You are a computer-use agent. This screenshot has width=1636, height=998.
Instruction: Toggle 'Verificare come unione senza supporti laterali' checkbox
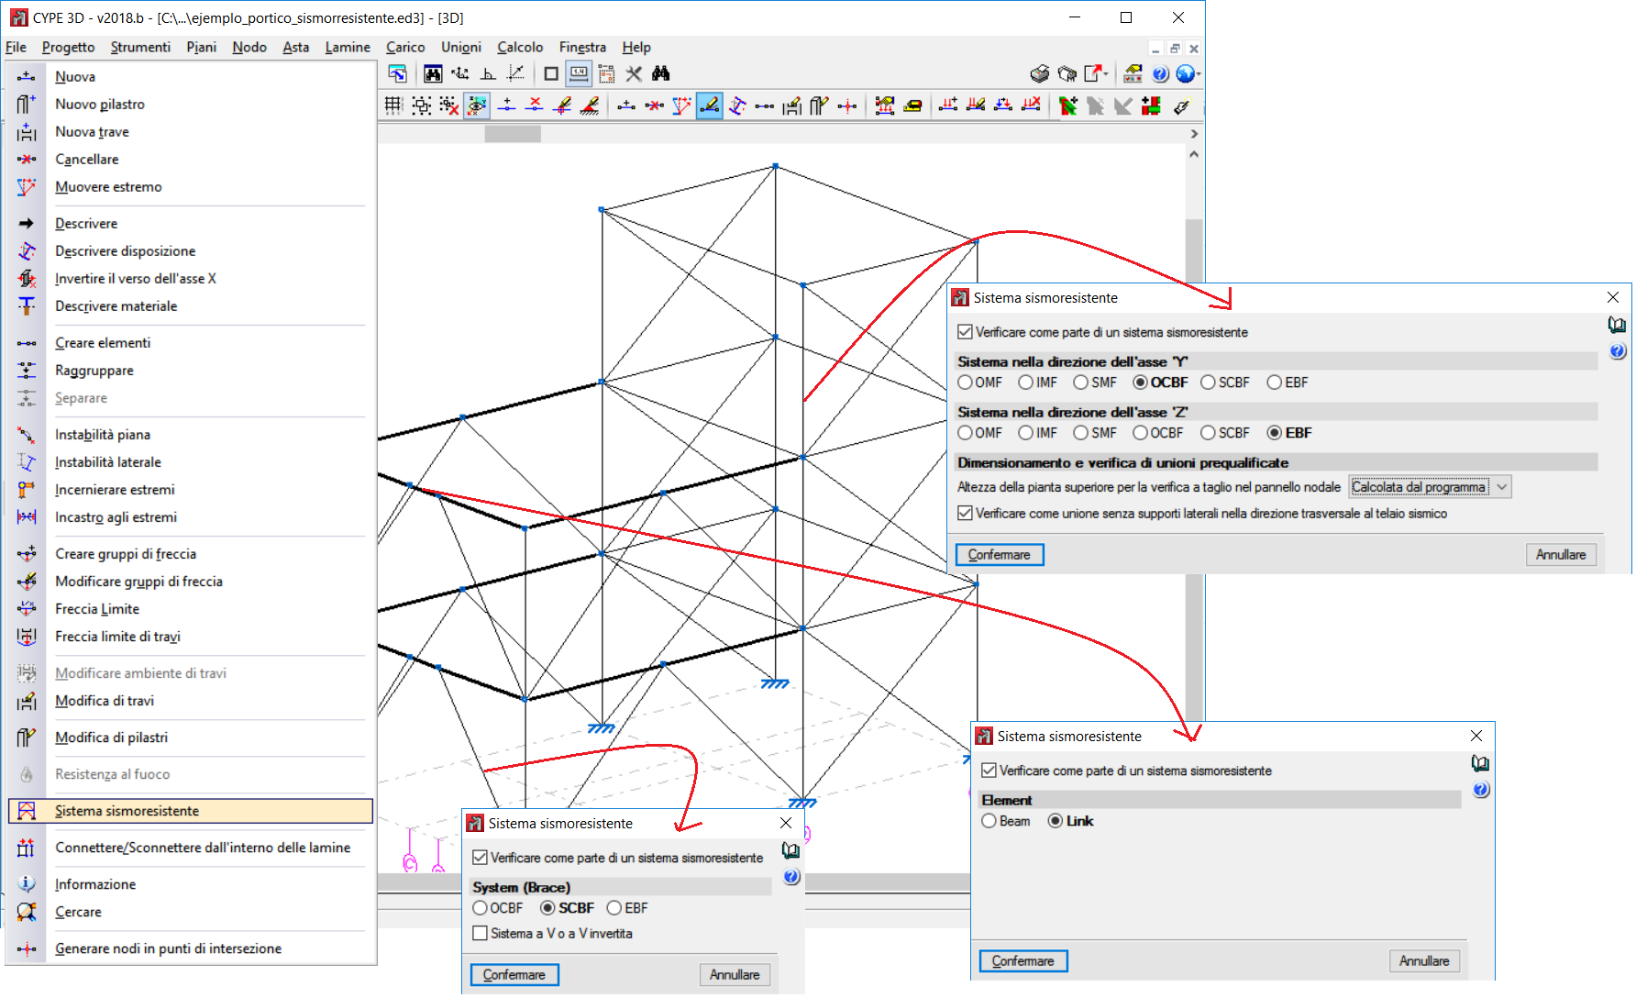click(965, 514)
